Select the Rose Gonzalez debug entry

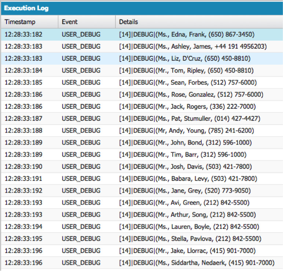pyautogui.click(x=142, y=94)
